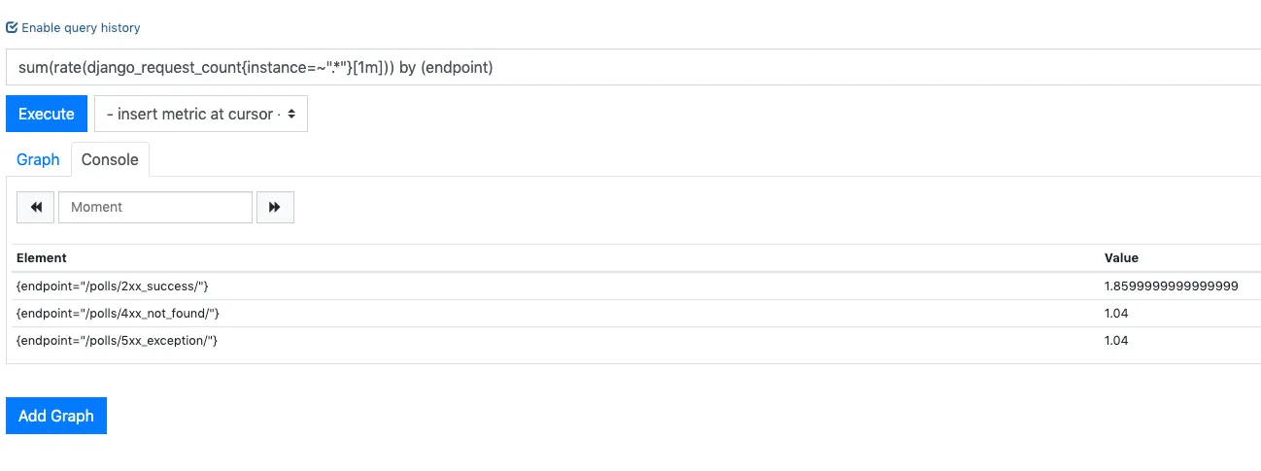The width and height of the screenshot is (1261, 471).
Task: Click the Value column header
Action: 1121,258
